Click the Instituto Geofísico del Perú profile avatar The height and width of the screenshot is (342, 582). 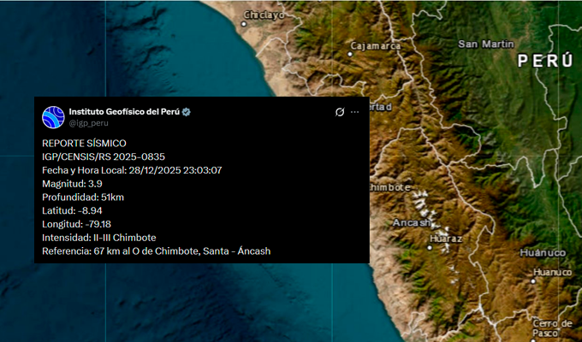tap(53, 117)
